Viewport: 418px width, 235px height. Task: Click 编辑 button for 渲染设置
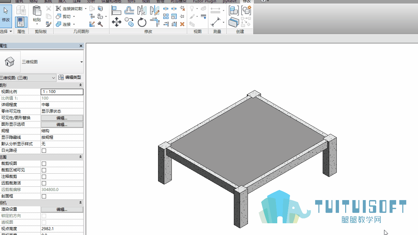coord(62,209)
